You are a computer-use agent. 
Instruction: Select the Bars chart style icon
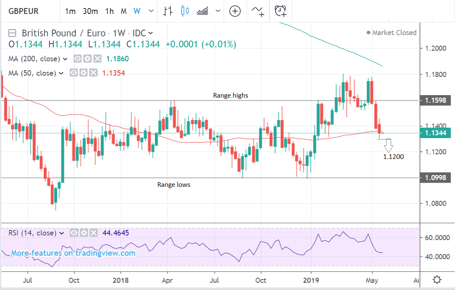168,11
